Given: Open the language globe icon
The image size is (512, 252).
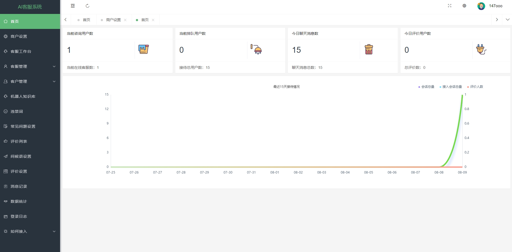Looking at the screenshot, I should tap(464, 6).
